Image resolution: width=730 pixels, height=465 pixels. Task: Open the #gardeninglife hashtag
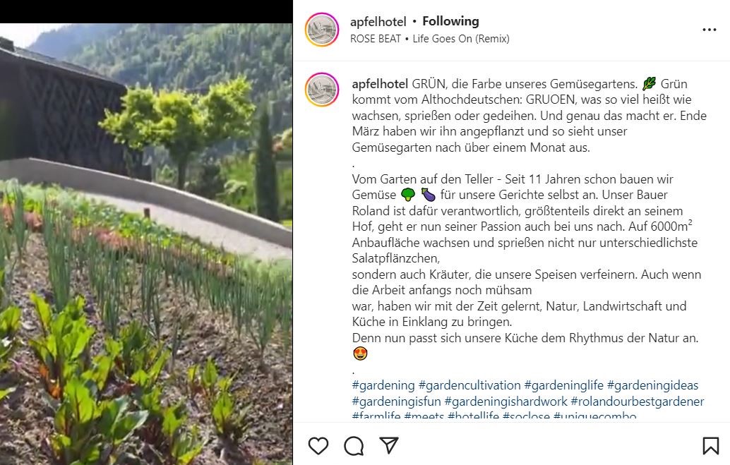(x=563, y=385)
